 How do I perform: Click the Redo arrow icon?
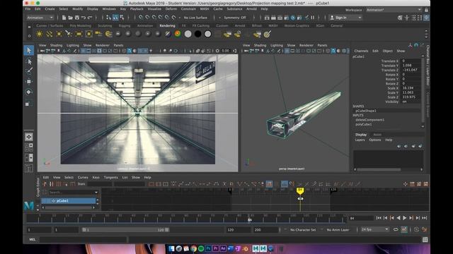[x=90, y=18]
